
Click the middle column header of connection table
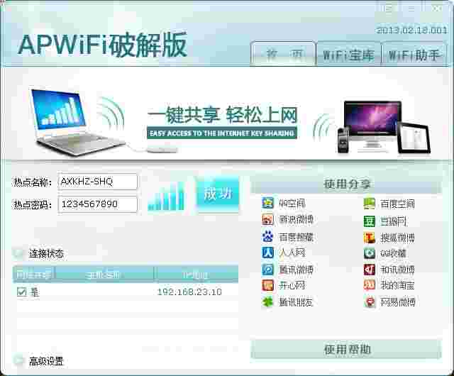104,275
